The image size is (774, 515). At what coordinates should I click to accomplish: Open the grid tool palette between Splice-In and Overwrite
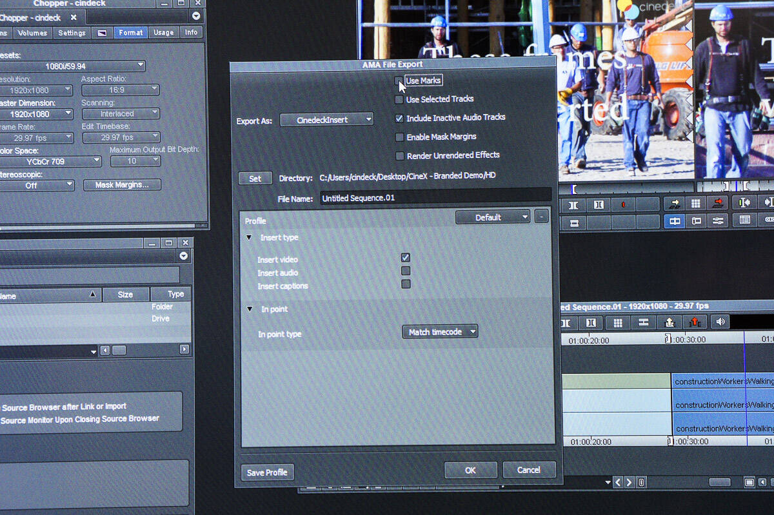point(695,204)
